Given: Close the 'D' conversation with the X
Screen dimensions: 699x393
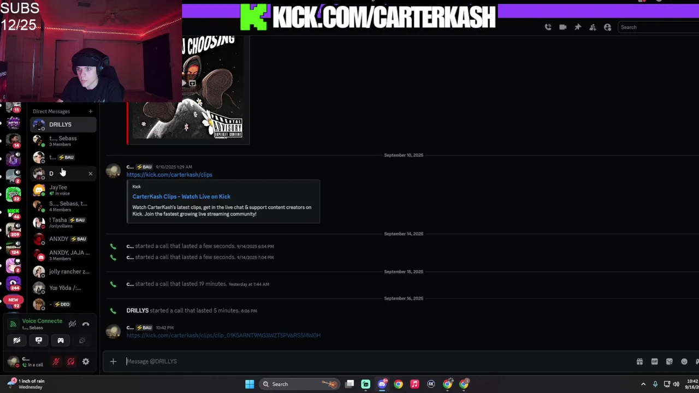Looking at the screenshot, I should (90, 174).
